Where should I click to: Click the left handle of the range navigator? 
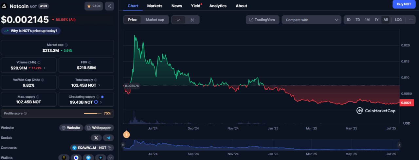[x=123, y=145]
